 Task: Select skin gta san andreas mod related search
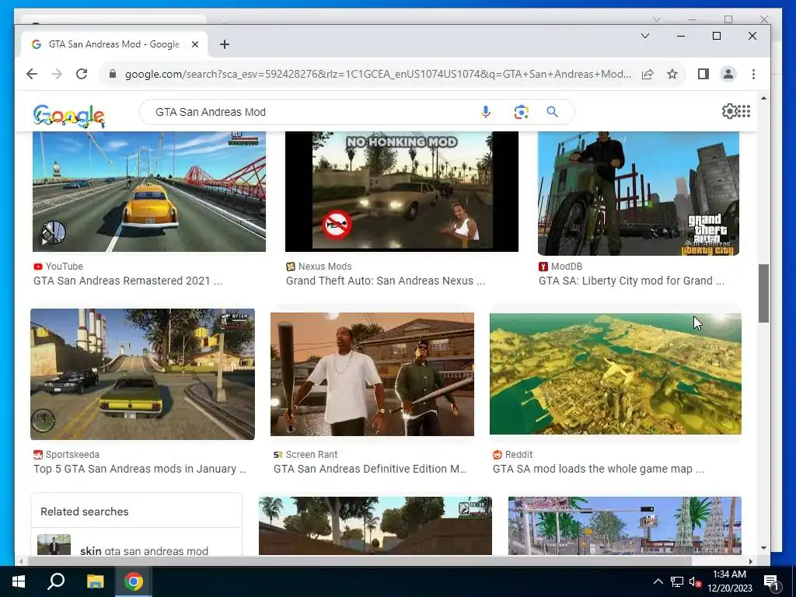pos(136,546)
